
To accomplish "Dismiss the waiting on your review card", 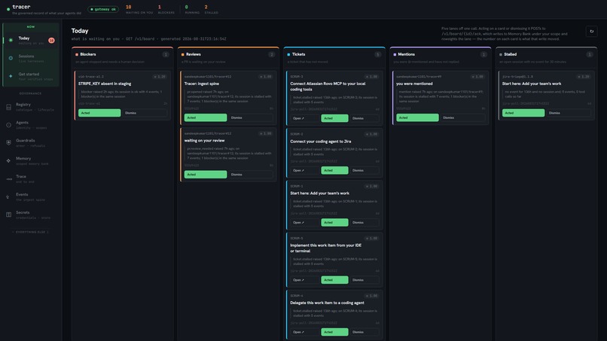I will (251, 175).
